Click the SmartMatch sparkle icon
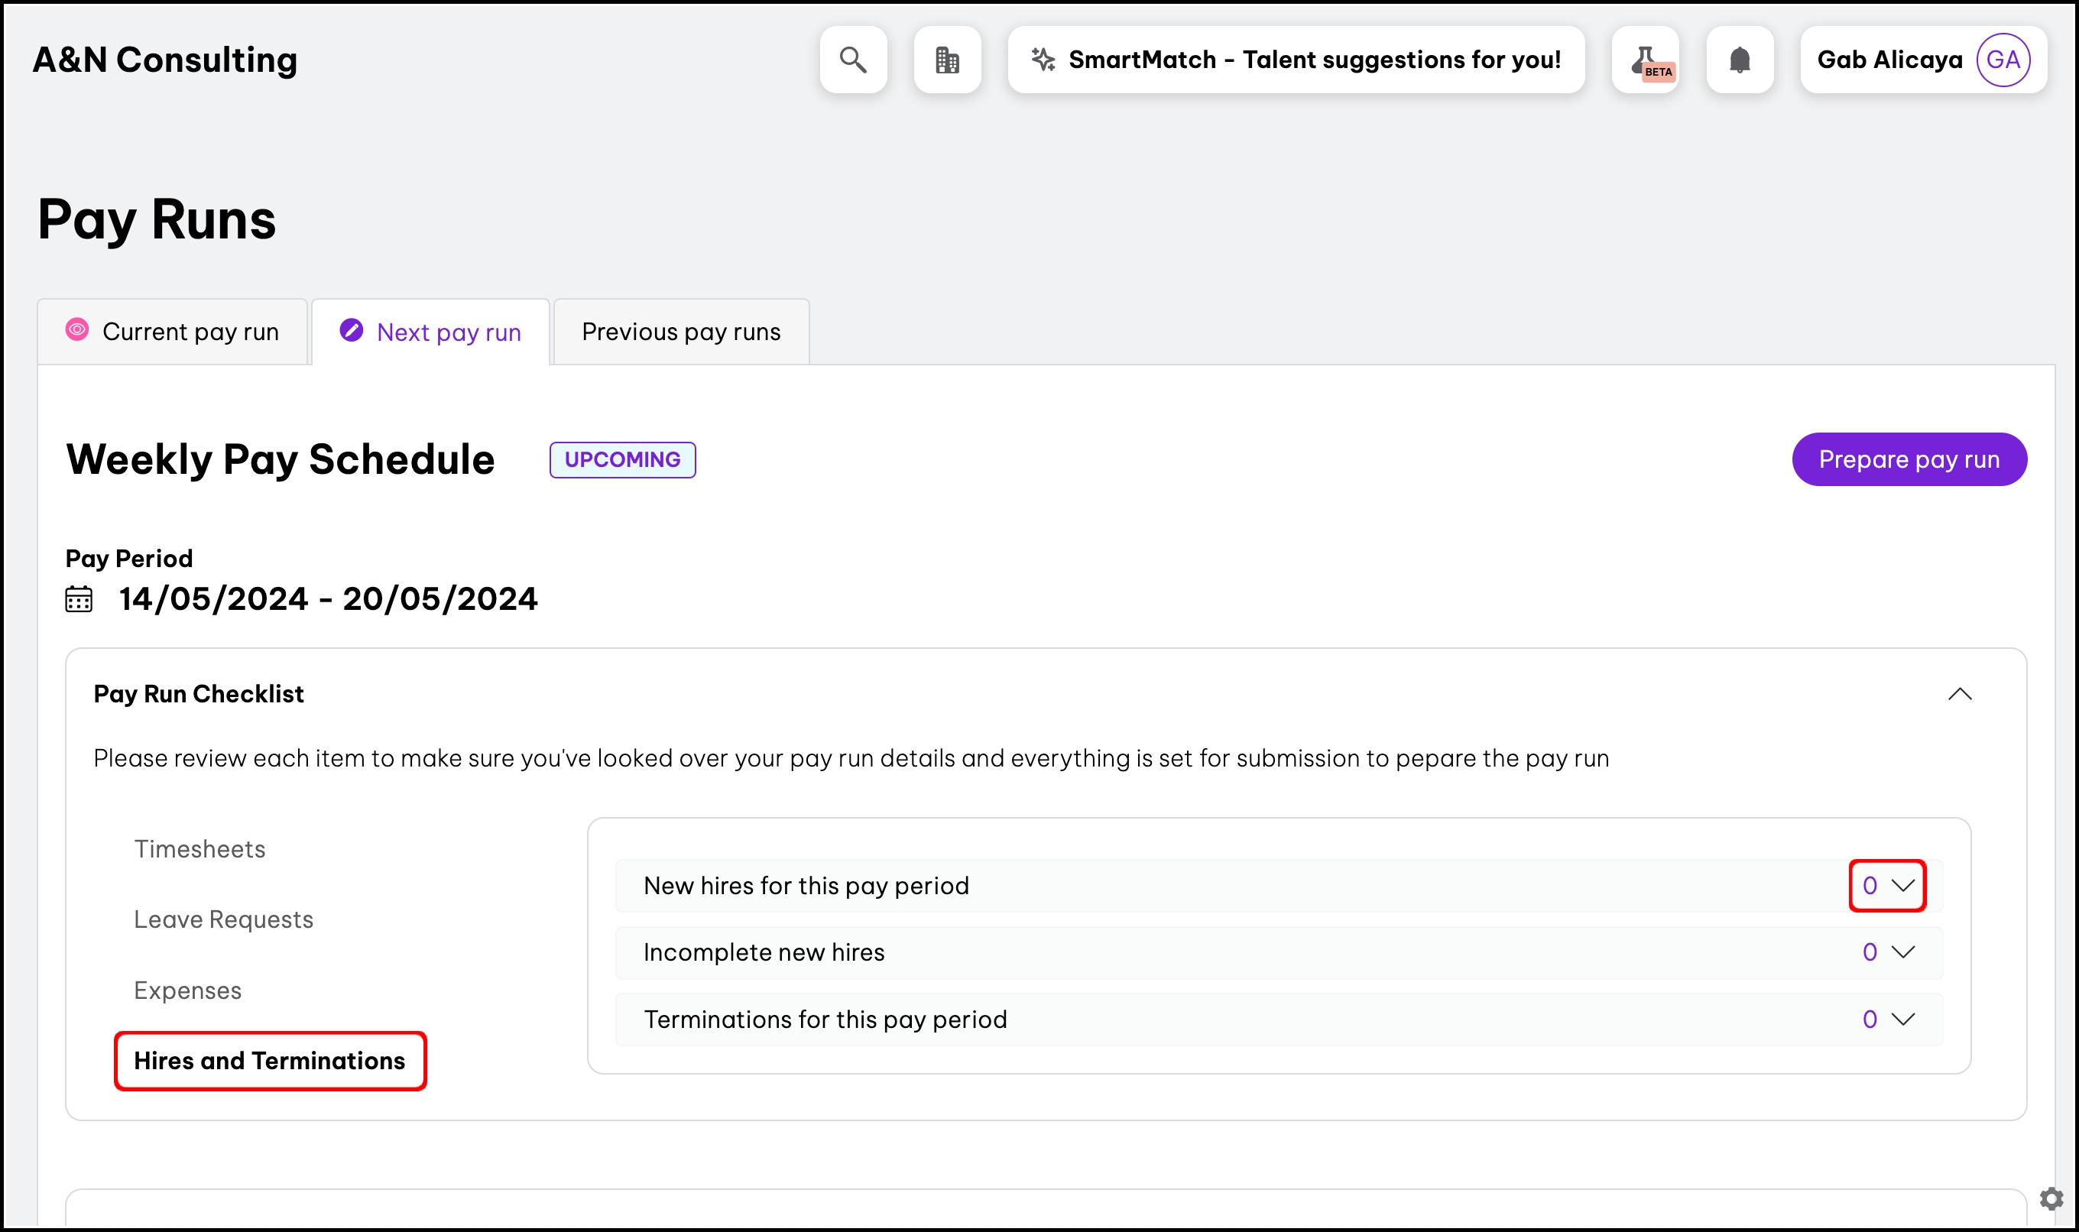This screenshot has height=1232, width=2079. [x=1043, y=60]
